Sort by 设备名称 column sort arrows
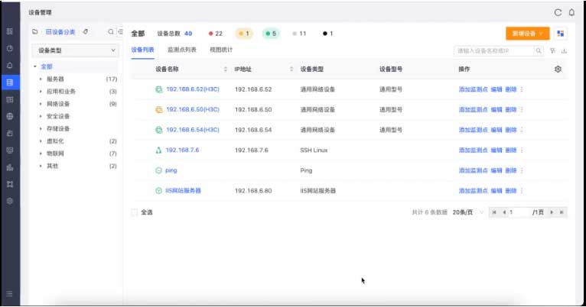Screen dimensions: 586x307 [x=226, y=69]
